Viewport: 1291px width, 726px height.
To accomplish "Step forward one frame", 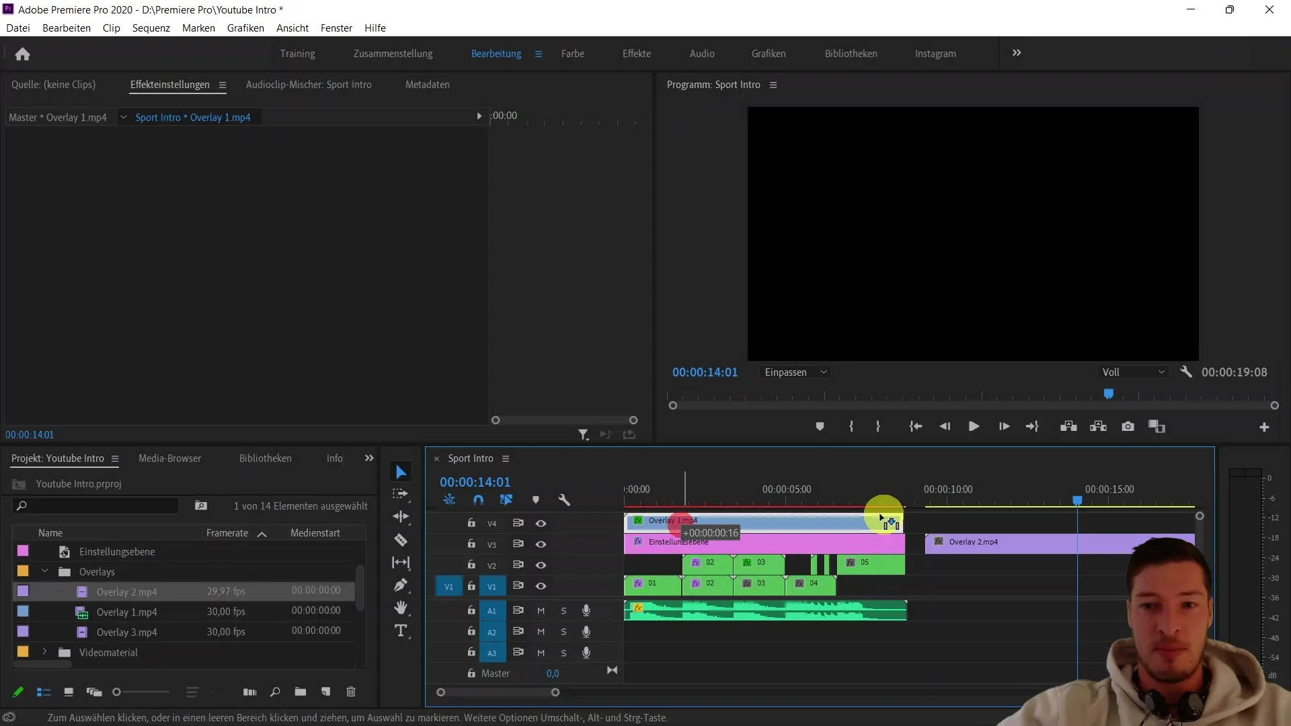I will (x=1004, y=427).
